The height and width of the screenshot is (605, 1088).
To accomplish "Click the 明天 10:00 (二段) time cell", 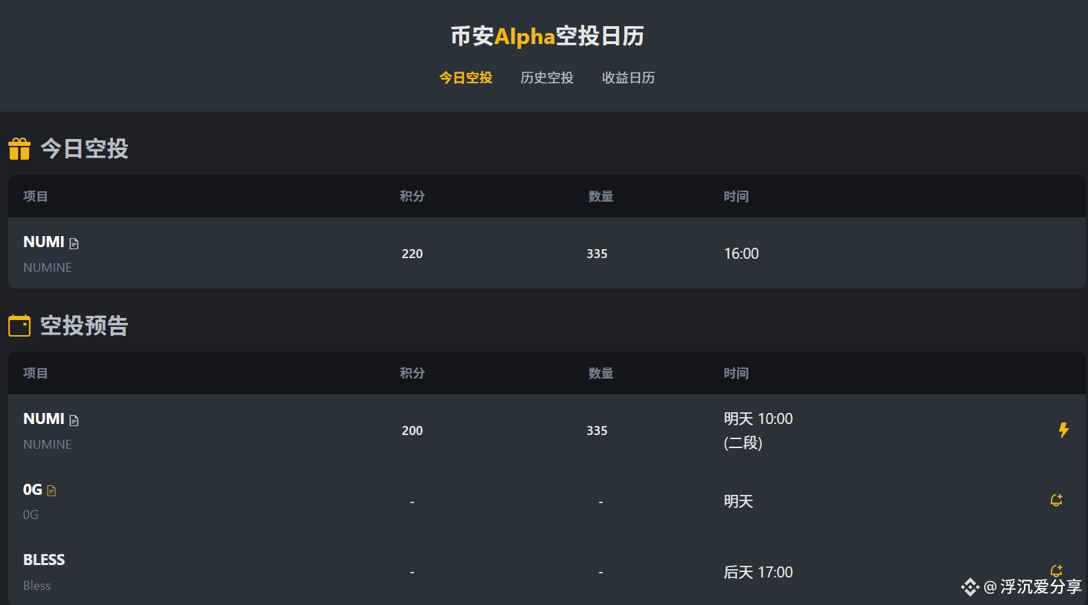I will (x=758, y=430).
